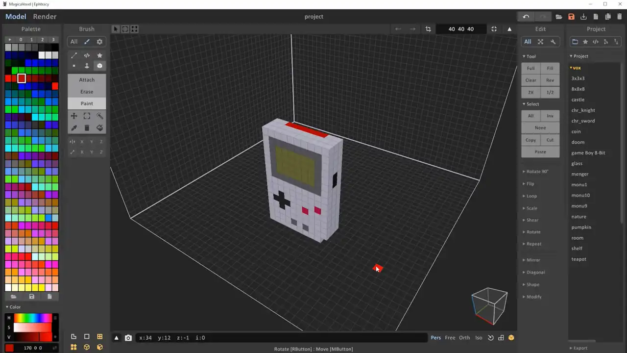Select the Center star brush mode
Image resolution: width=627 pixels, height=353 pixels.
coord(99,55)
